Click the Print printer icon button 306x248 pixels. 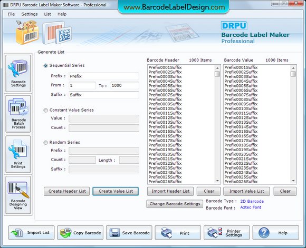tap(178, 233)
